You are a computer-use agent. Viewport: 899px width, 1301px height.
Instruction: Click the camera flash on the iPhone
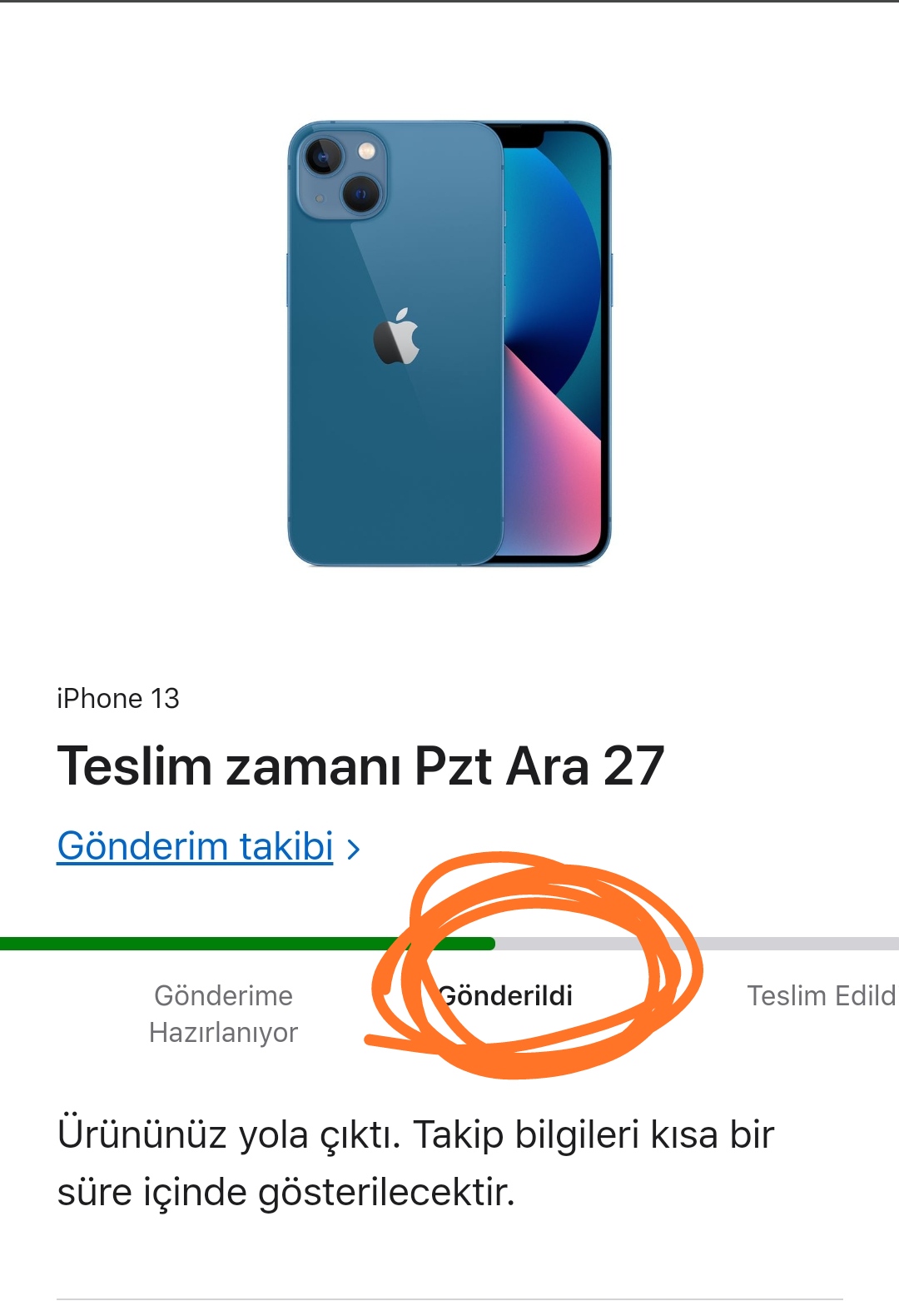367,151
